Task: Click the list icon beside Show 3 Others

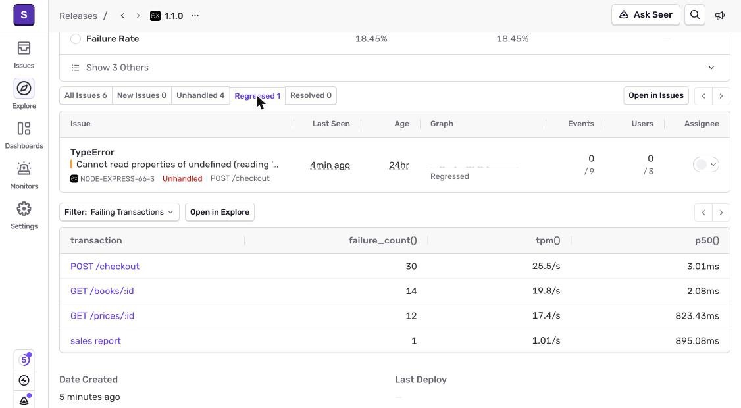Action: tap(75, 68)
